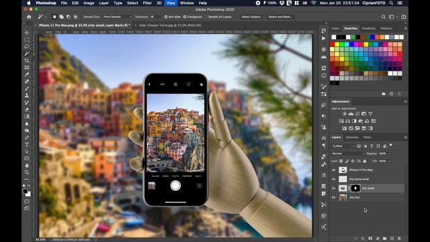Screen dimensions: 430x242
Task: Open the Swatches panel menu
Action: pos(405,28)
